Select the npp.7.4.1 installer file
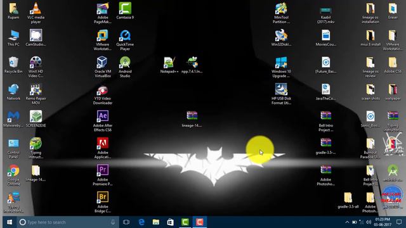The image size is (406, 228). (x=192, y=65)
